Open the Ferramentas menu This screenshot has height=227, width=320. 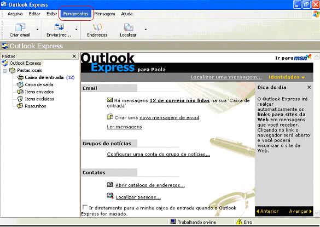[x=75, y=14]
